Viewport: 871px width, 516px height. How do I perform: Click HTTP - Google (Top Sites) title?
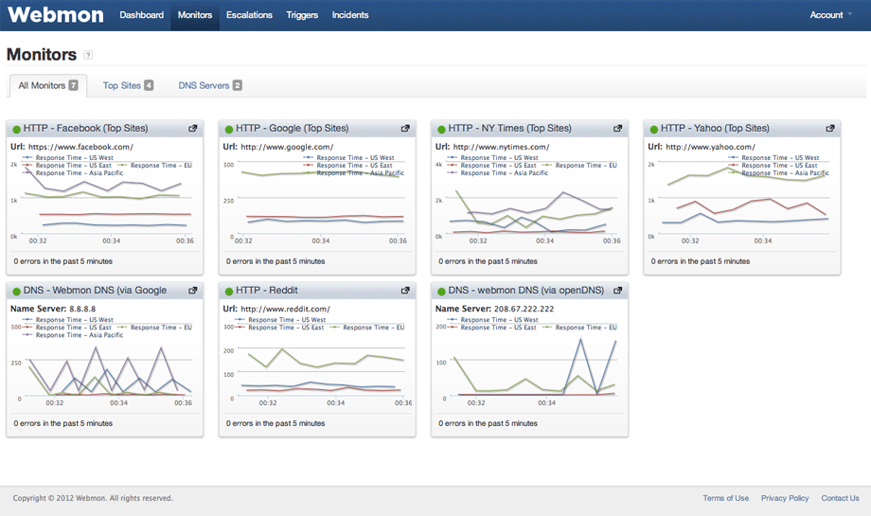click(293, 129)
